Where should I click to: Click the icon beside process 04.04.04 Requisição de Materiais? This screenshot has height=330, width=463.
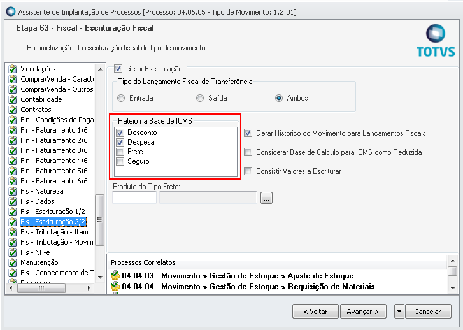115,287
